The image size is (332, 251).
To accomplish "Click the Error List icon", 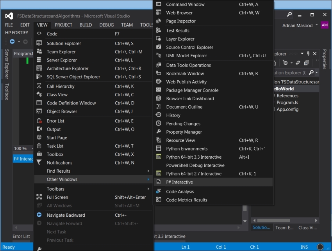I will click(x=39, y=121).
